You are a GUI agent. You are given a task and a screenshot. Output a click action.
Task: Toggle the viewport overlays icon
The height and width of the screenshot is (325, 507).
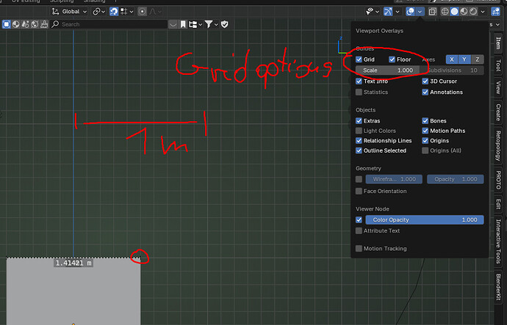410,12
